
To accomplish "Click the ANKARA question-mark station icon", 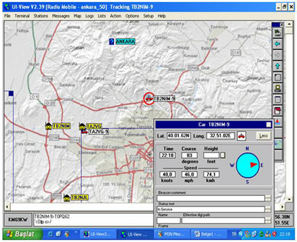I will (x=111, y=42).
